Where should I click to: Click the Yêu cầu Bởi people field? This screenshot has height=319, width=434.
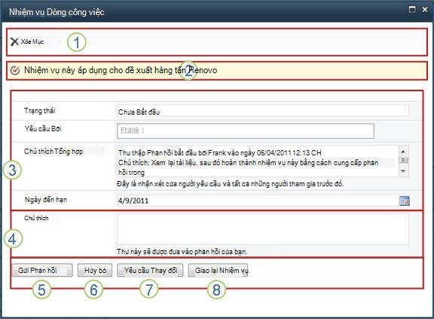click(246, 131)
